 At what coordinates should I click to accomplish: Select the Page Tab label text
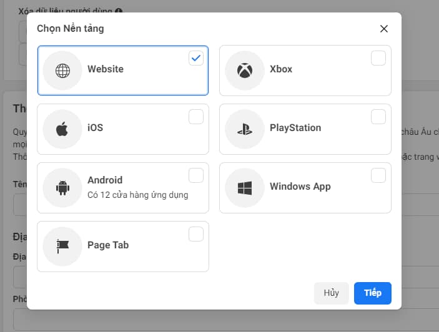click(108, 245)
